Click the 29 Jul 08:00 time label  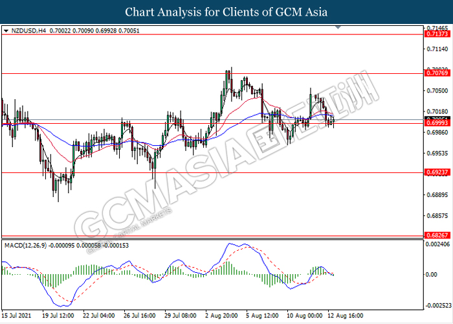click(x=181, y=316)
